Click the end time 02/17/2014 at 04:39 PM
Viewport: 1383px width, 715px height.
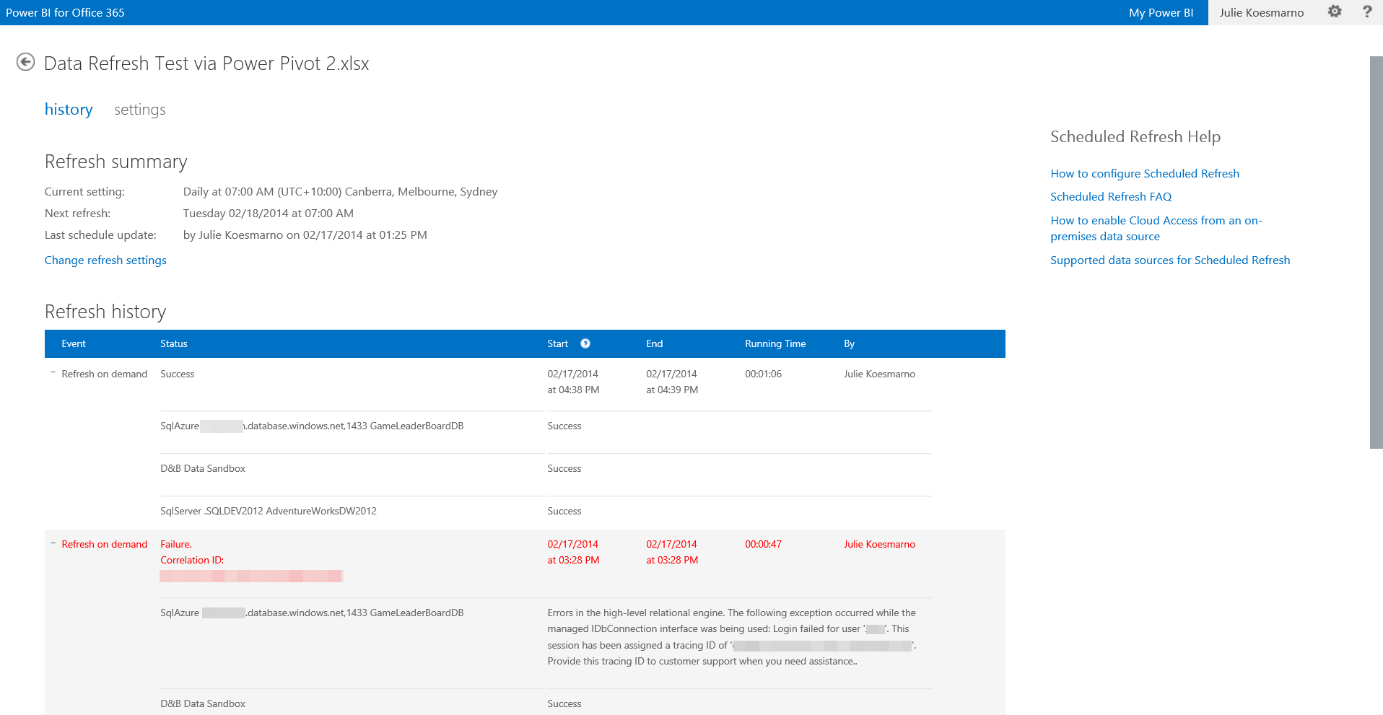(672, 382)
